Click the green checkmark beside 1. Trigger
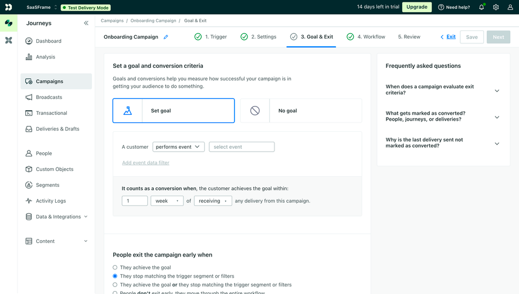519x294 pixels. pos(198,37)
